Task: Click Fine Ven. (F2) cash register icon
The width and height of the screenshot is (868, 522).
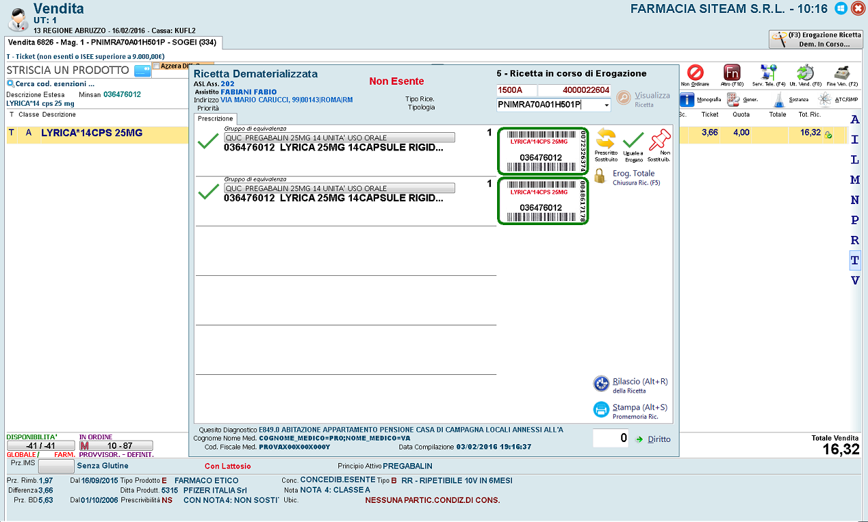Action: click(842, 73)
